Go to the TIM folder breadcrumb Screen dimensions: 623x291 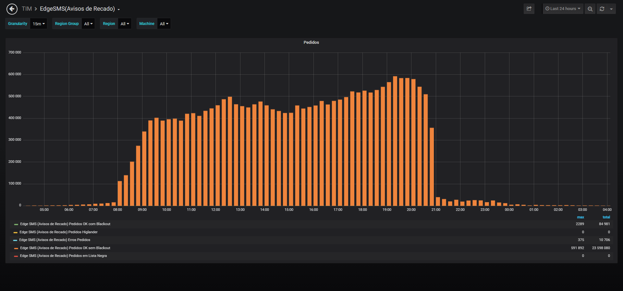pyautogui.click(x=27, y=9)
